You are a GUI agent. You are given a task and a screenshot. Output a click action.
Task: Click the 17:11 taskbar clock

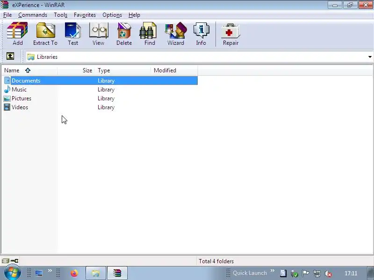[351, 273]
